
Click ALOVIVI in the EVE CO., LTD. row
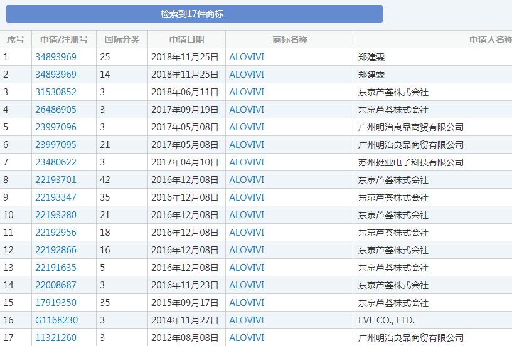(247, 320)
